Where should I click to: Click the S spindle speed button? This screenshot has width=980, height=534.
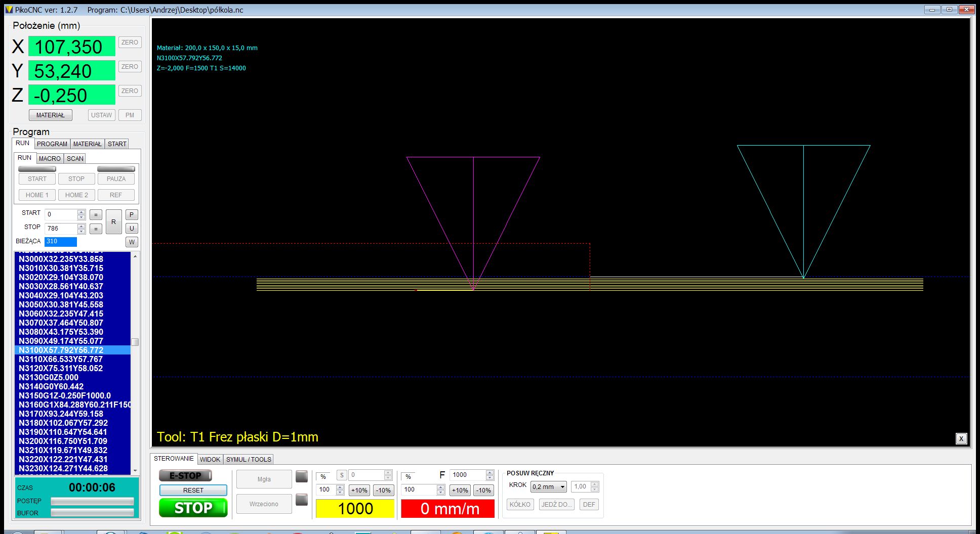coord(342,475)
